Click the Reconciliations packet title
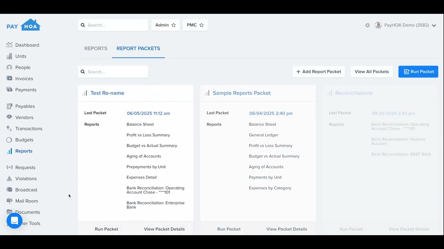444x249 pixels. 354,93
